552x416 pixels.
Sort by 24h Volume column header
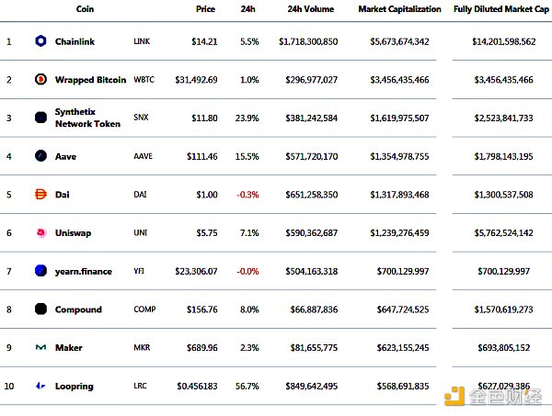pos(312,9)
